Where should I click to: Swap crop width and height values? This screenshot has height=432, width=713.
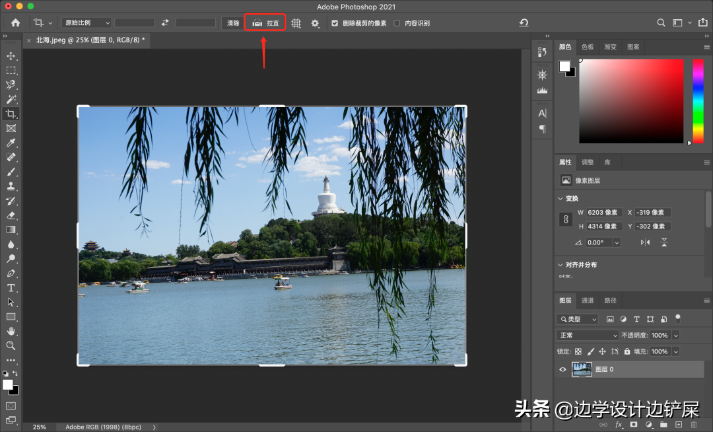(x=165, y=22)
